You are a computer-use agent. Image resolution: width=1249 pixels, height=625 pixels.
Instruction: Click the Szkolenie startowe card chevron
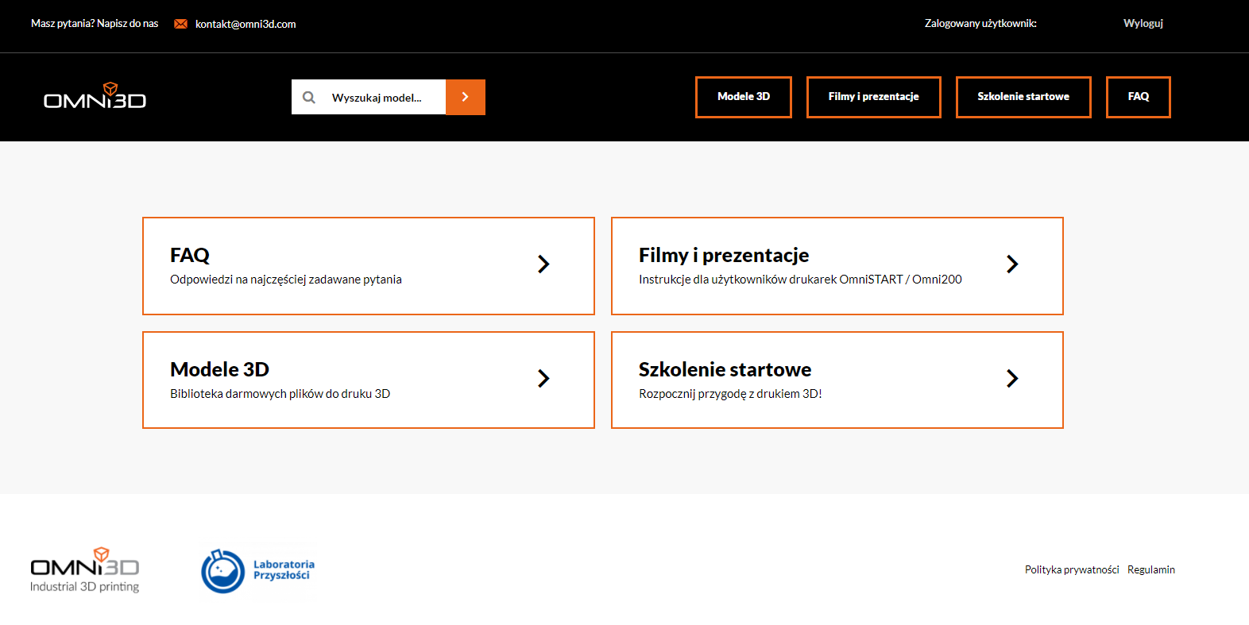1012,378
